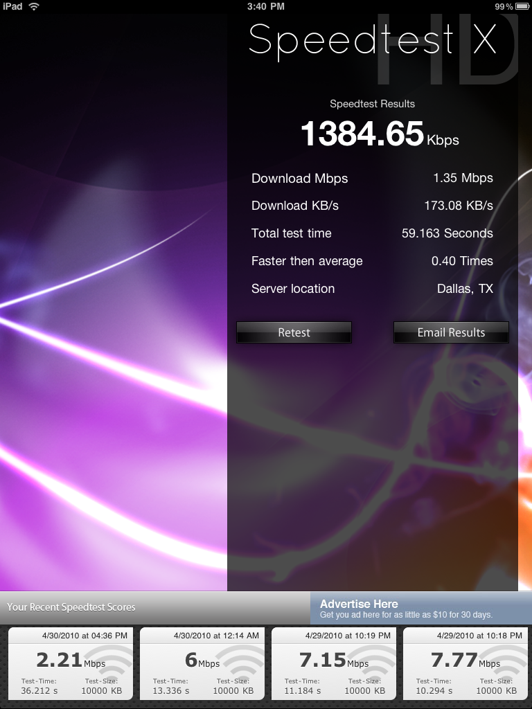Screen dimensions: 532x709
Task: Tap the 1384.65 Kbps result value
Action: [x=380, y=134]
